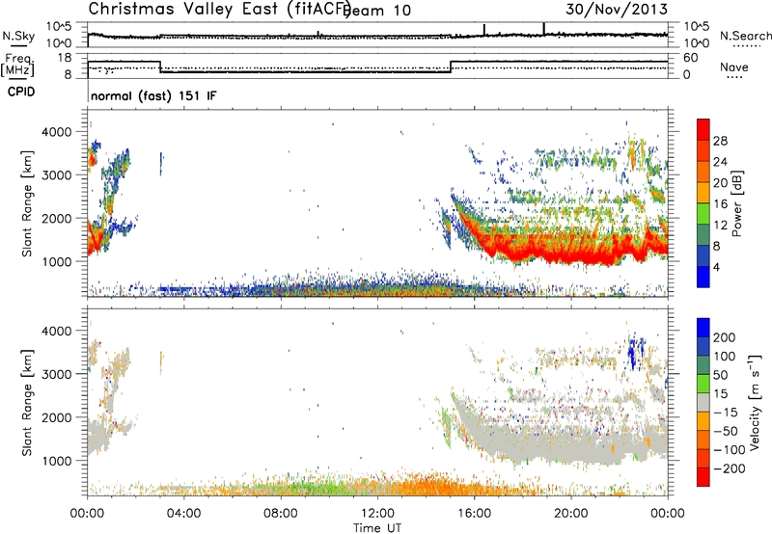772x534 pixels.
Task: Click the "CPID" row label
Action: click(21, 92)
